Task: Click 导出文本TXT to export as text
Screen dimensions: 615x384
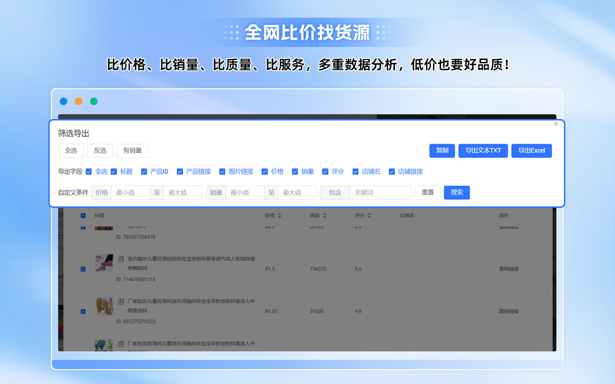Action: pos(483,150)
